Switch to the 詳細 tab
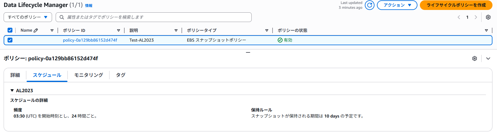This screenshot has width=497, height=135. point(15,75)
